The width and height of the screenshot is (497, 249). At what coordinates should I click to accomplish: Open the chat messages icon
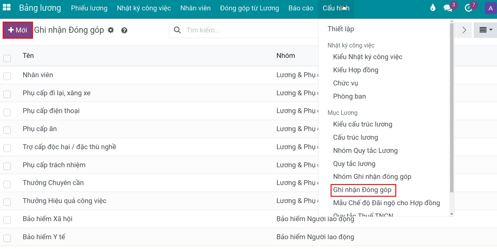[448, 8]
